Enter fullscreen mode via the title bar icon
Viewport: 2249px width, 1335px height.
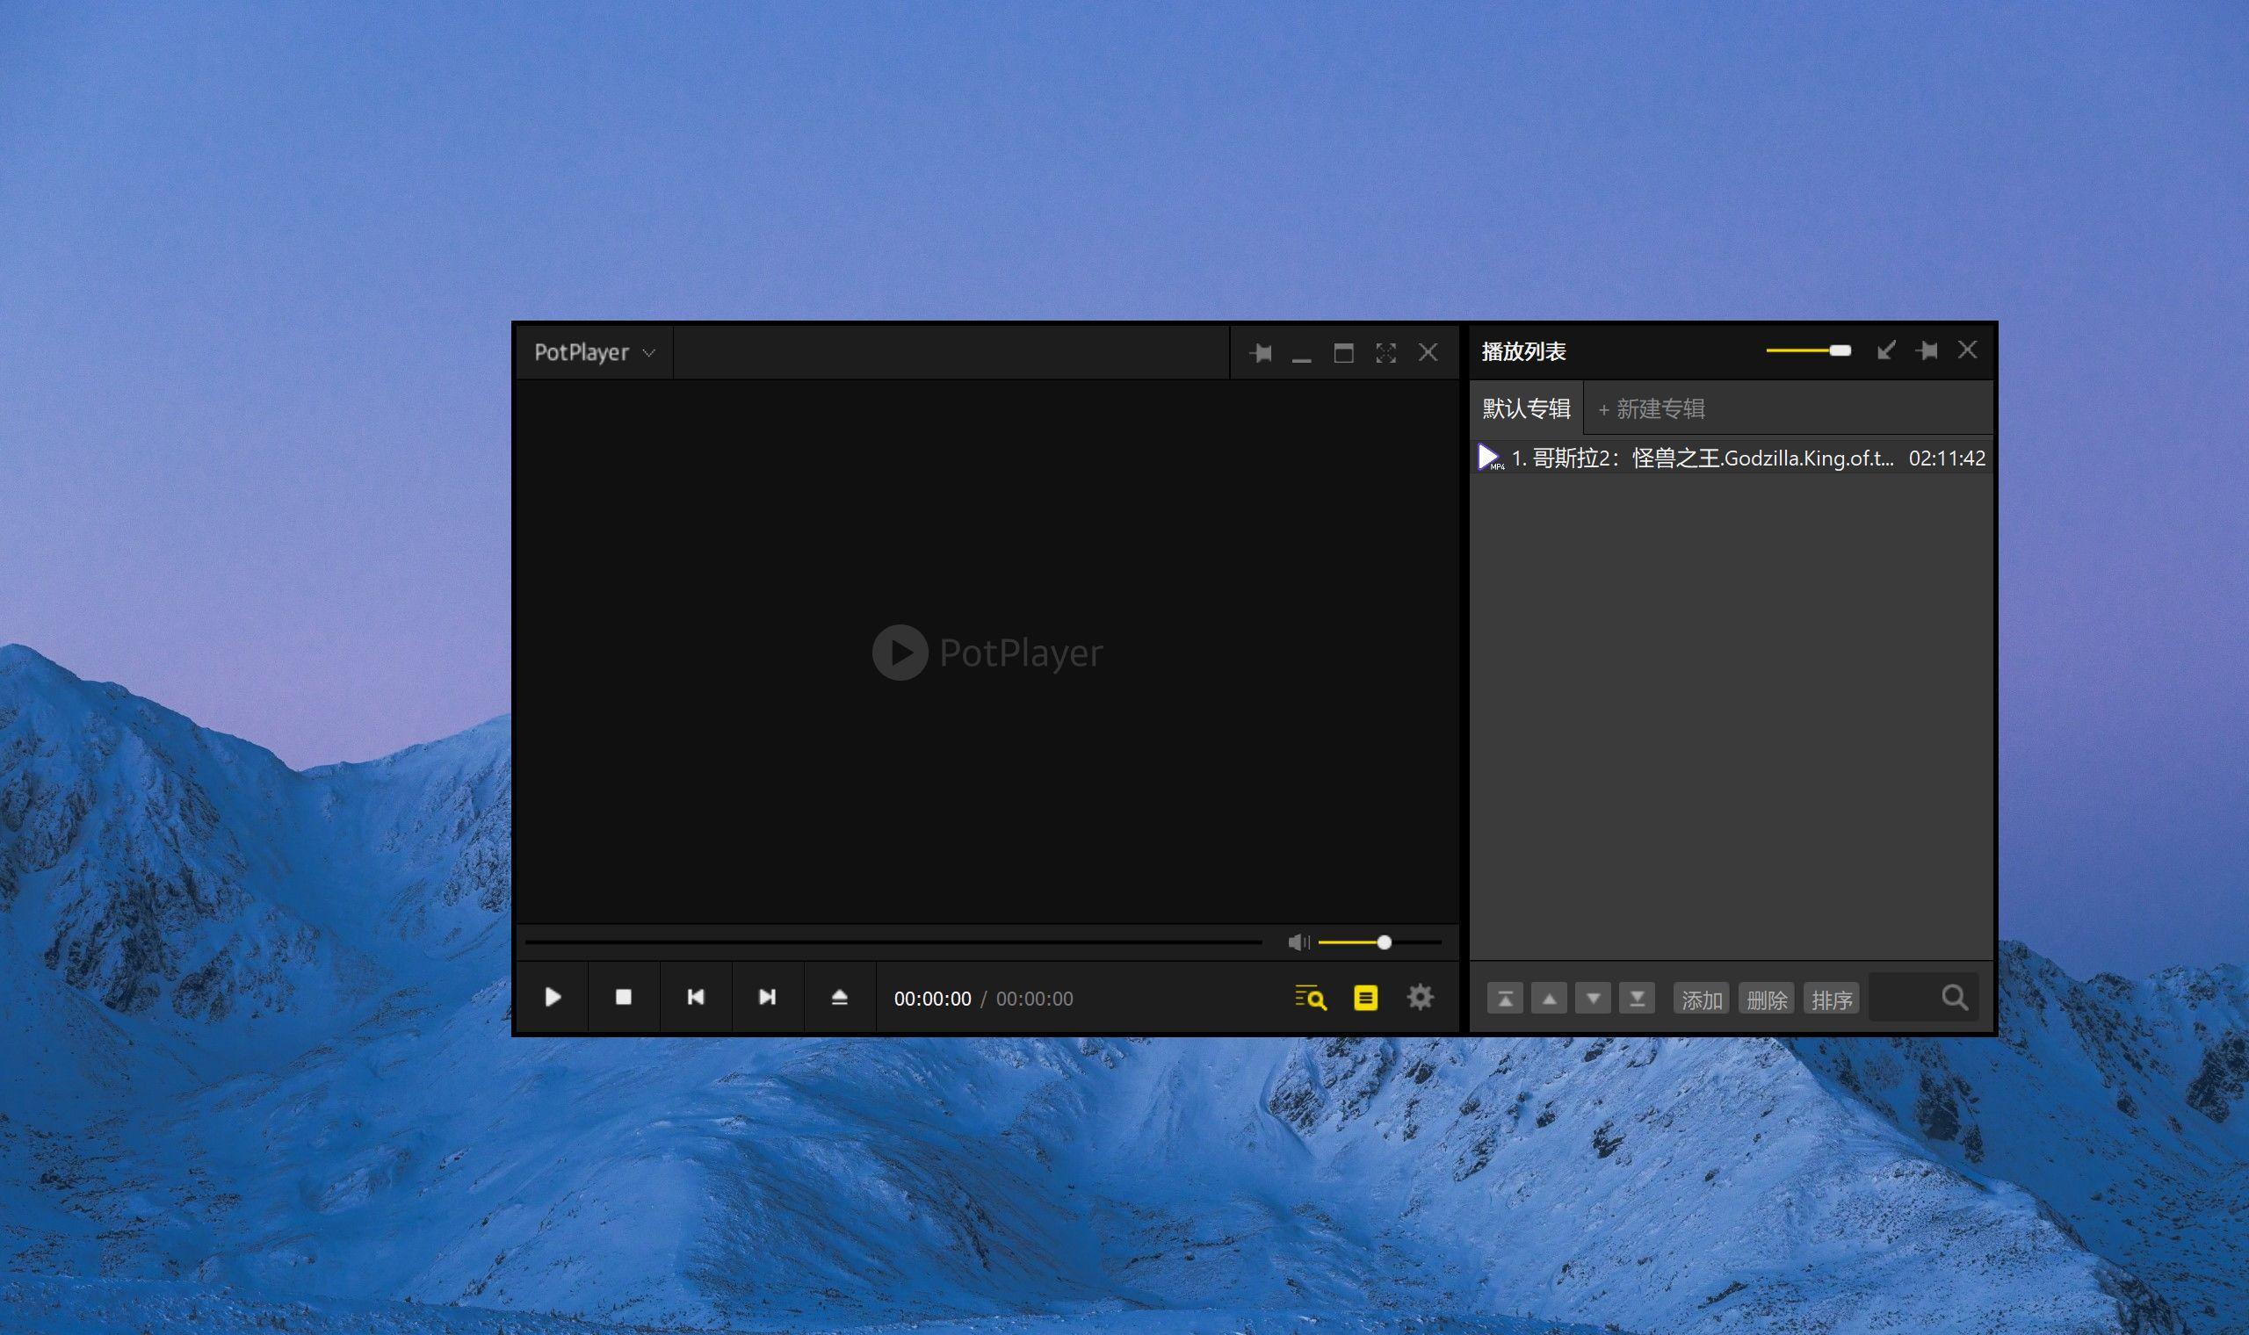1385,353
